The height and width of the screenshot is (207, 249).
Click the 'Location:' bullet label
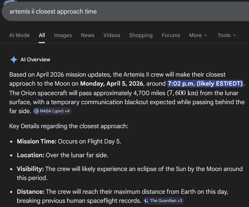[x=31, y=155]
